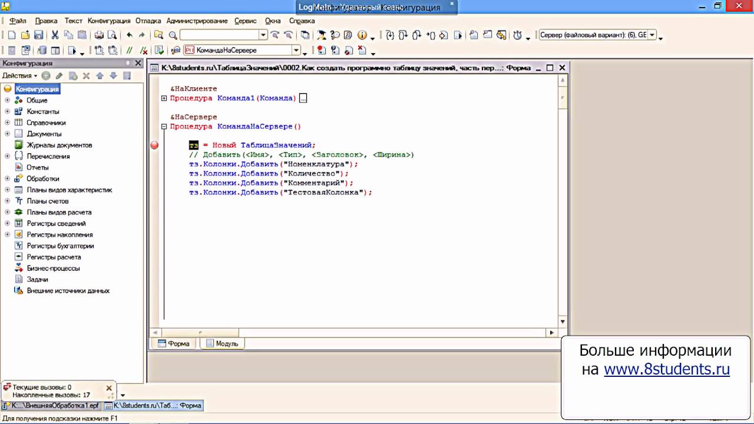Expand the Справочники tree node

tap(7, 122)
